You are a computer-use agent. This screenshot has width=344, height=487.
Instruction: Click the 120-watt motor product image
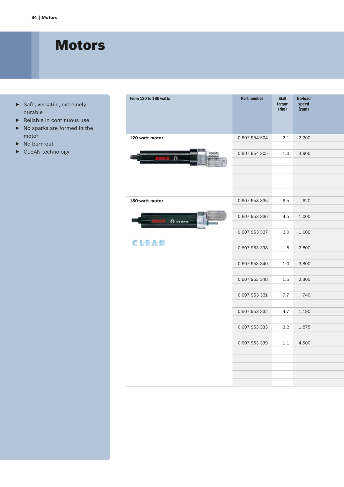179,157
